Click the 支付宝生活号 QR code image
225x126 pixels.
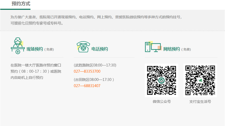point(200,80)
